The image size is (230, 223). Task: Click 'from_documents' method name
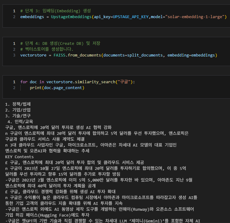click(84, 55)
